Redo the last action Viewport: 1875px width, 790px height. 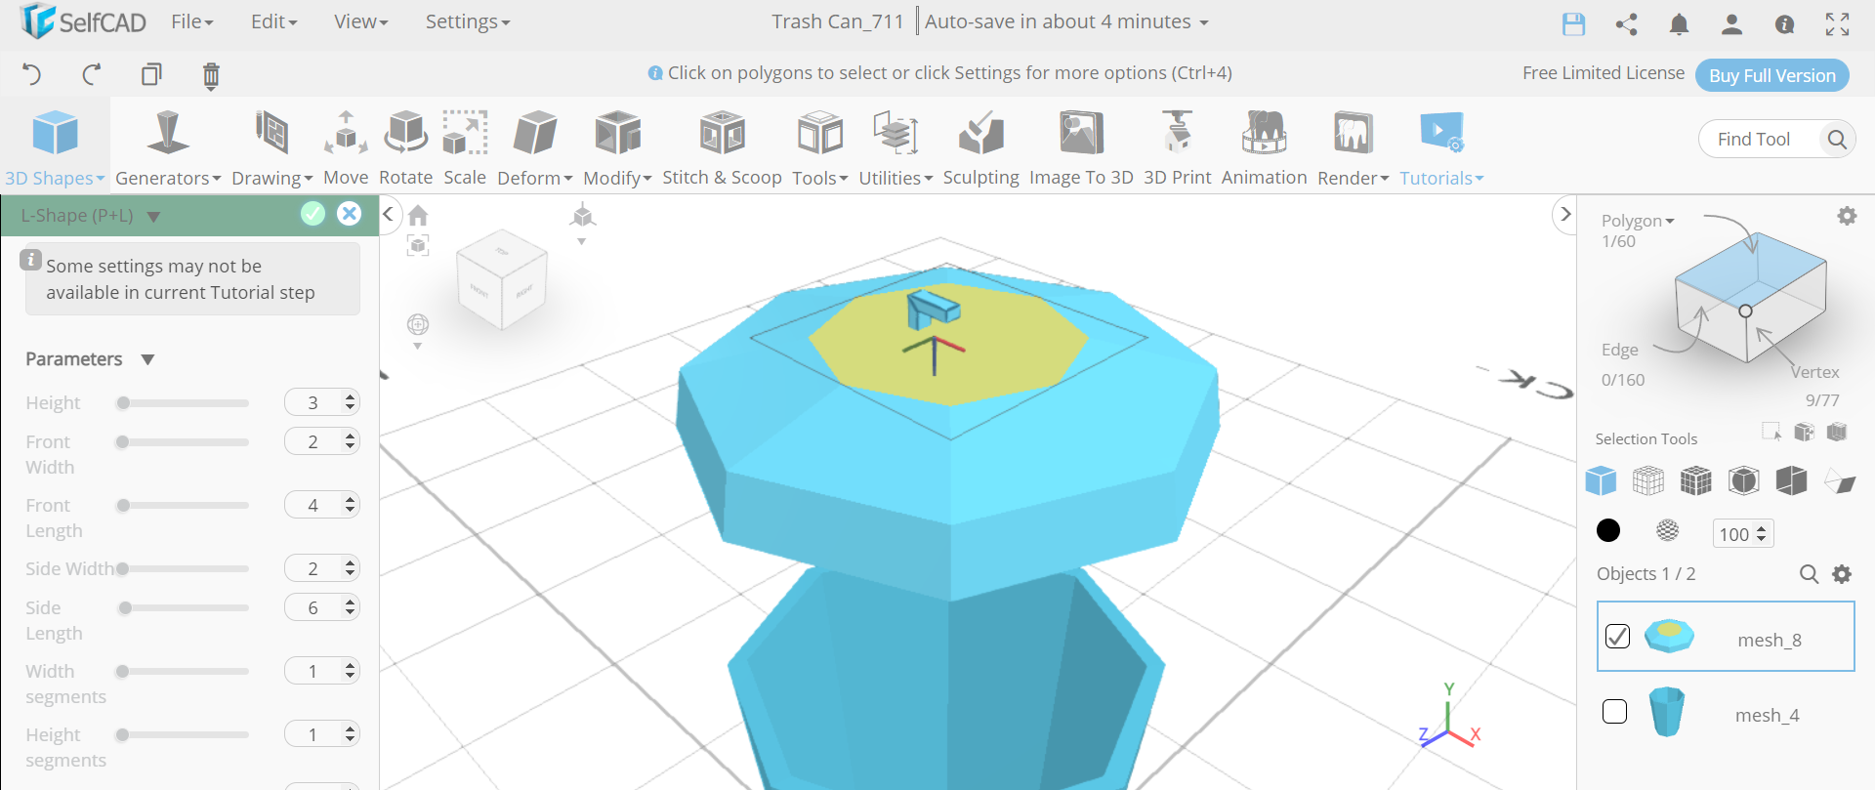[x=92, y=74]
